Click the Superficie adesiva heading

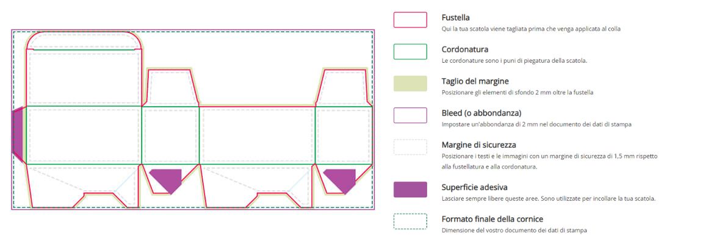click(474, 187)
